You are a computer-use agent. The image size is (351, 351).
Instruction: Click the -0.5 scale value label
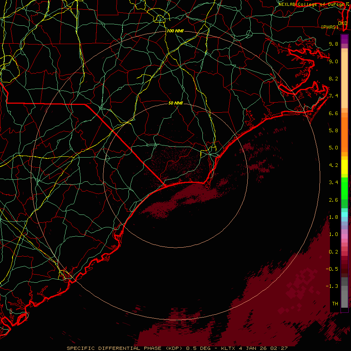tap(332, 269)
